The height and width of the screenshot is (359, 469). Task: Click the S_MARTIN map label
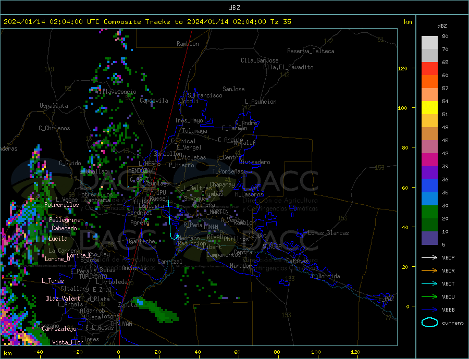pos(216,212)
